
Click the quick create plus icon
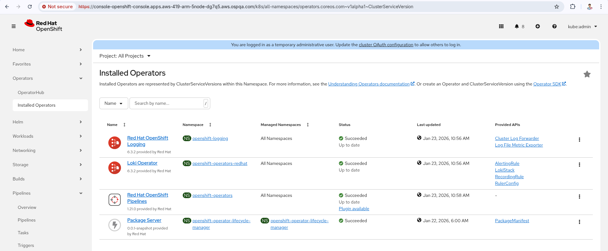click(x=538, y=27)
